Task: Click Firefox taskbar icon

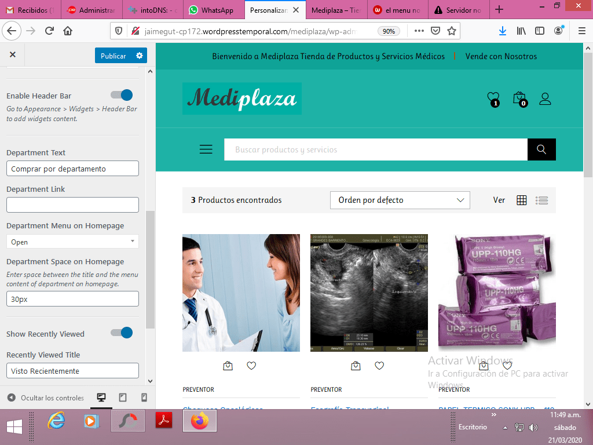Action: click(200, 421)
